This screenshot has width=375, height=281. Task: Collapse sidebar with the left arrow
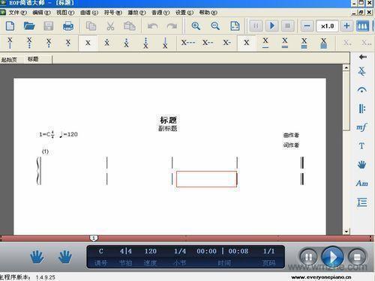coord(362,57)
